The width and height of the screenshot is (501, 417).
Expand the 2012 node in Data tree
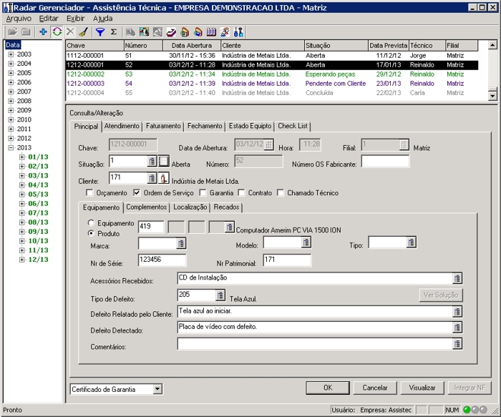[x=11, y=138]
